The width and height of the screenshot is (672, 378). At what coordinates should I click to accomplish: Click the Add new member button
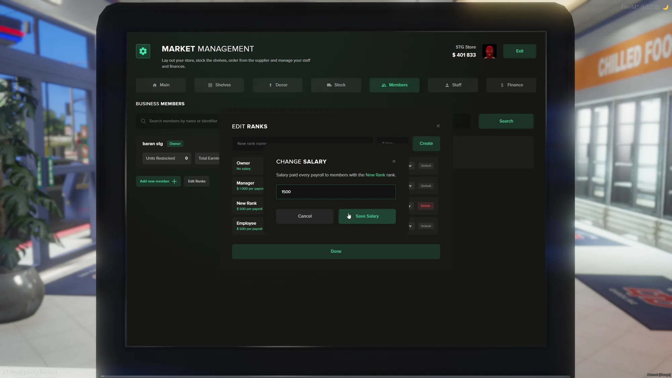[158, 181]
